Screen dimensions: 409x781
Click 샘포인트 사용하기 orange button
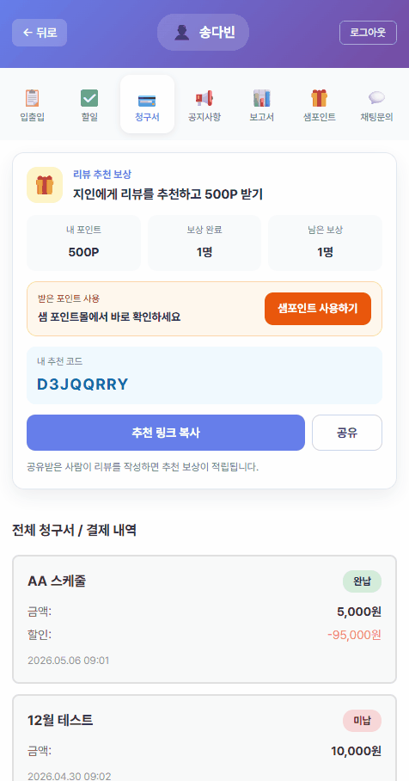click(318, 309)
